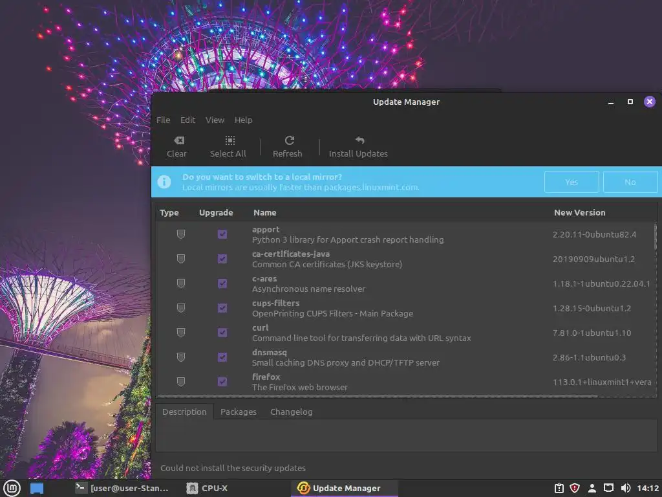Minimize the Update Manager window
The height and width of the screenshot is (497, 662).
coord(610,102)
